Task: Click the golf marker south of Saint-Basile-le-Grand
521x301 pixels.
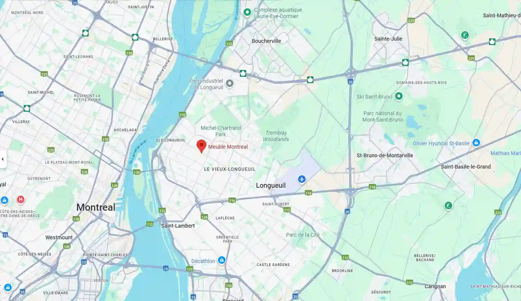Action: point(448,206)
